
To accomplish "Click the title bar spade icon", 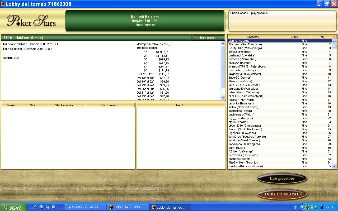I will tap(3, 4).
